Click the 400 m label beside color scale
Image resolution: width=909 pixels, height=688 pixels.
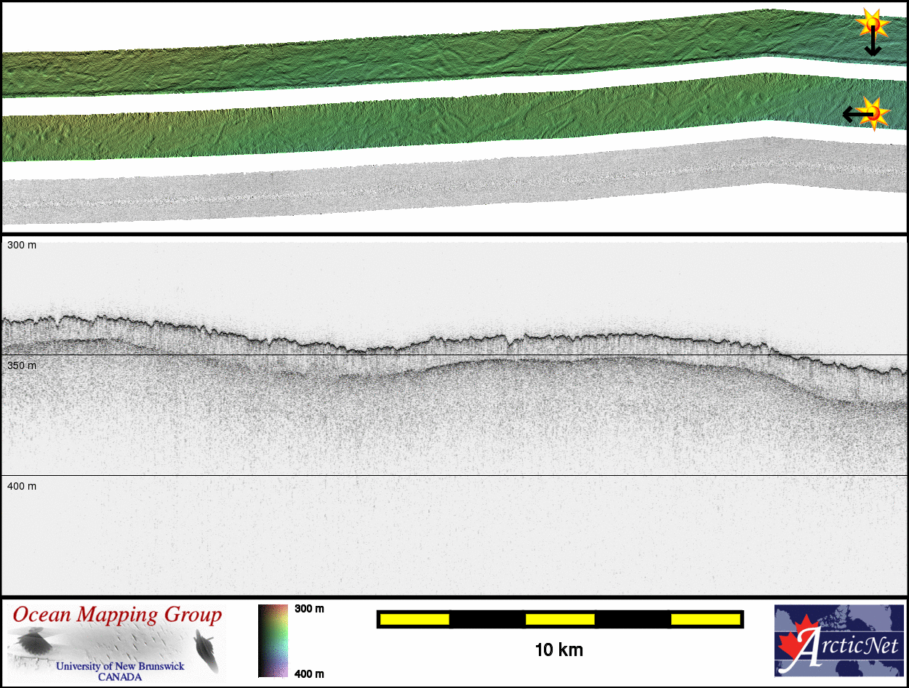309,674
